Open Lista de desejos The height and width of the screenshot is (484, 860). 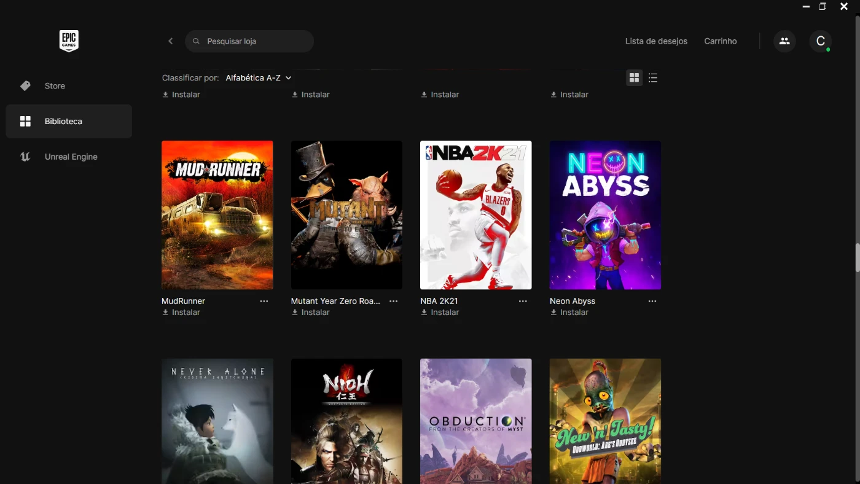(656, 41)
